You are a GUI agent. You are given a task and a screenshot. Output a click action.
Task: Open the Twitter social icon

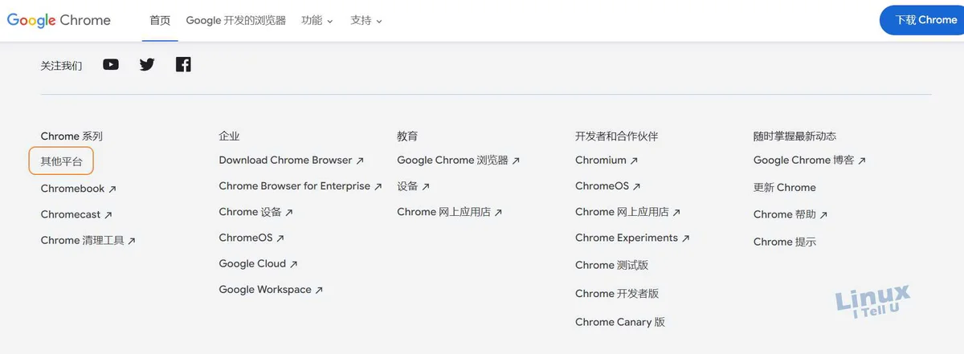147,64
